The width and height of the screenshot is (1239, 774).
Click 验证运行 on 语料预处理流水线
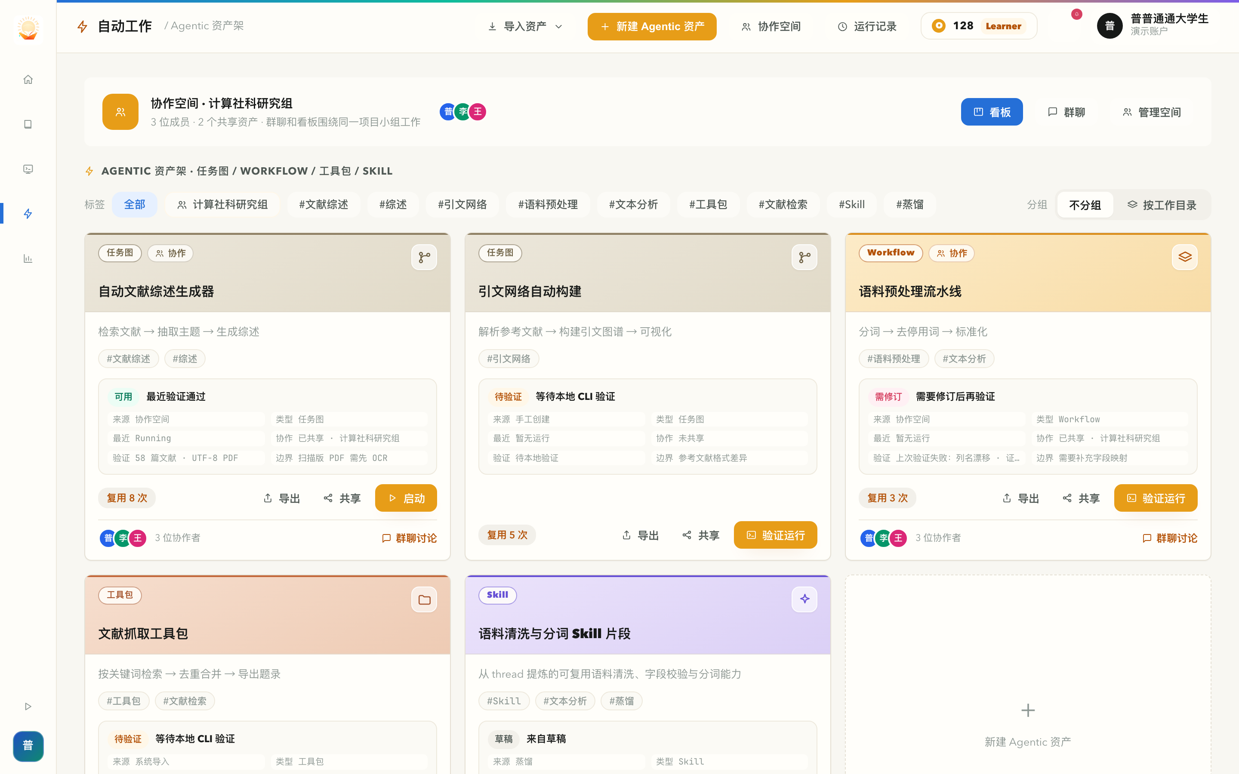[x=1156, y=498]
